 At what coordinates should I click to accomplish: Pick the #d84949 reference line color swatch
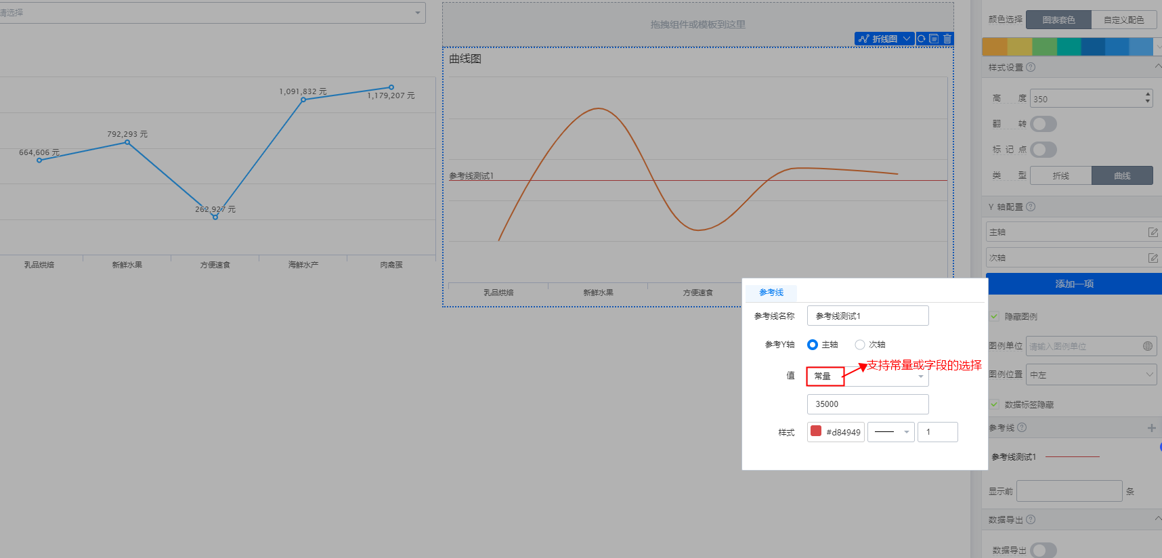[816, 431]
